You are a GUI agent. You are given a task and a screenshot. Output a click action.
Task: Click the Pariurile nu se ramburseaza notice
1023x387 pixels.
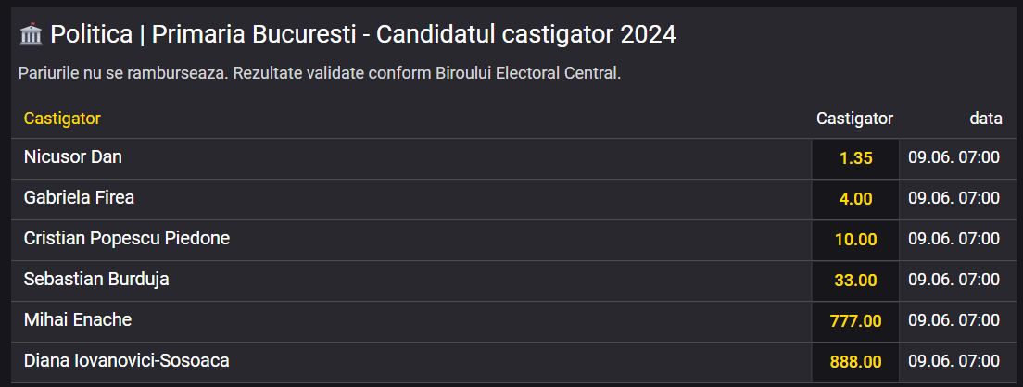(320, 73)
